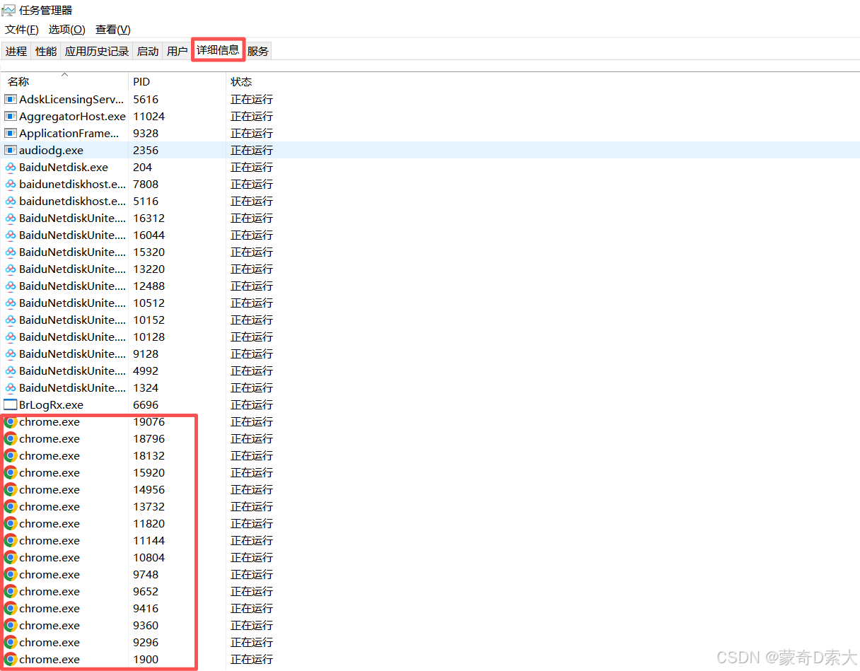Select the 详细信息 tab
The image size is (860, 671).
click(218, 49)
